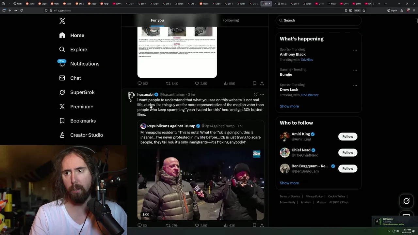Repost the post with 1.4K reposts
418x235 pixels.
coord(172,84)
